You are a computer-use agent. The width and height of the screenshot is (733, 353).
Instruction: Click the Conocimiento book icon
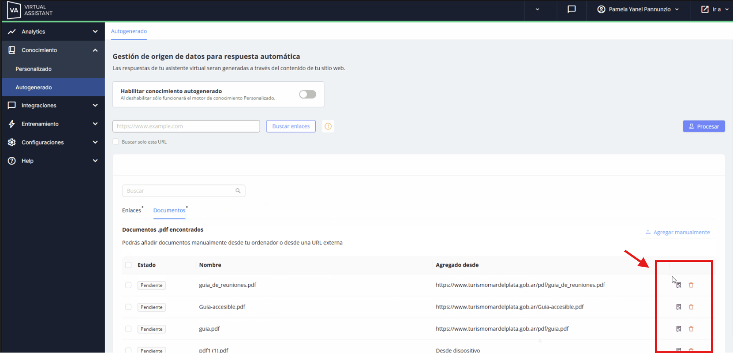[x=12, y=50]
